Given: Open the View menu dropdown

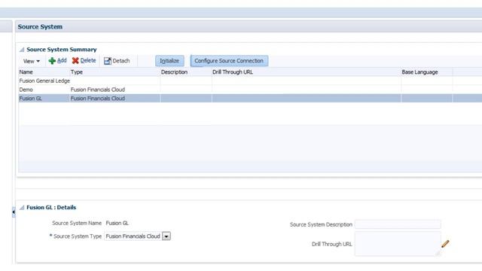Looking at the screenshot, I should [32, 61].
